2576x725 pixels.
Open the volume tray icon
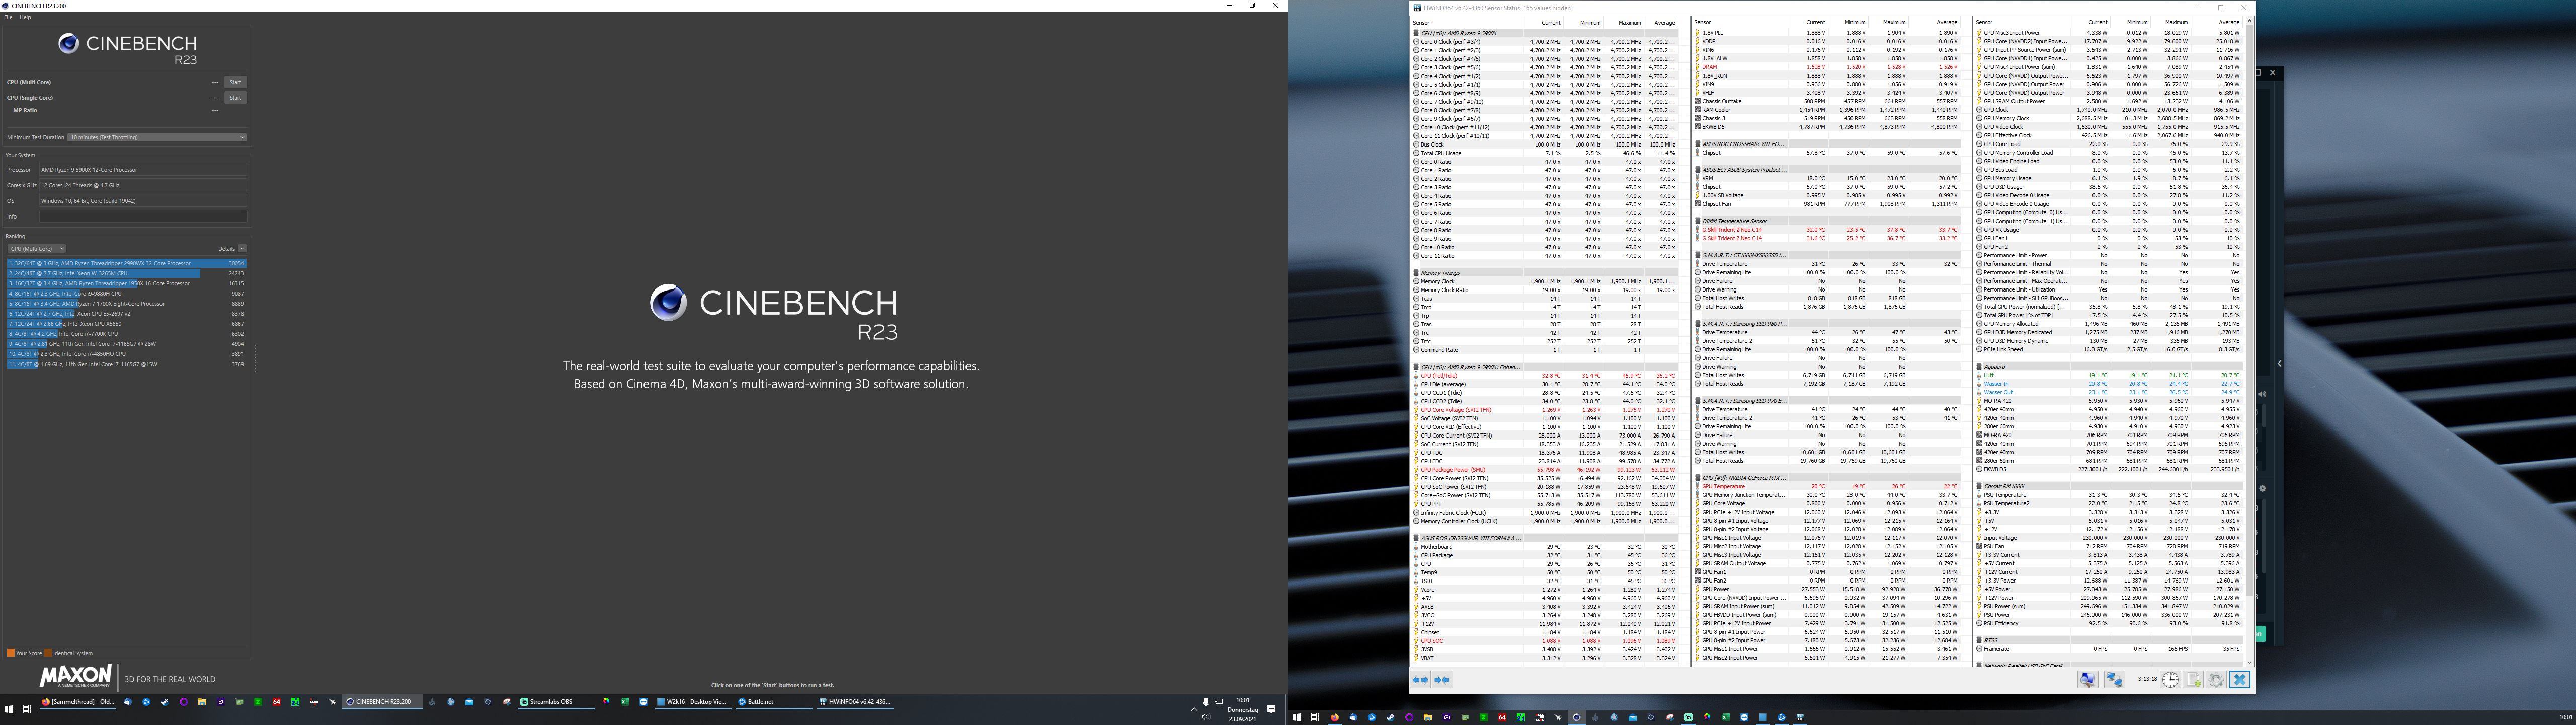(1206, 717)
